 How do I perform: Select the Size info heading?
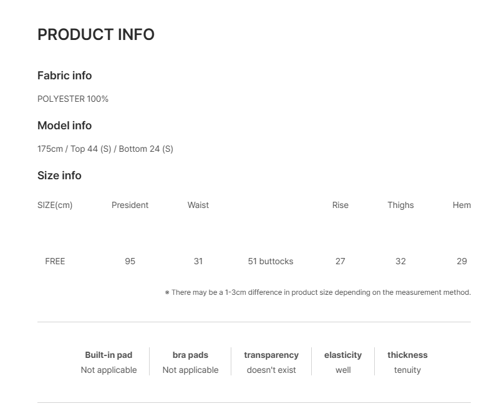59,176
